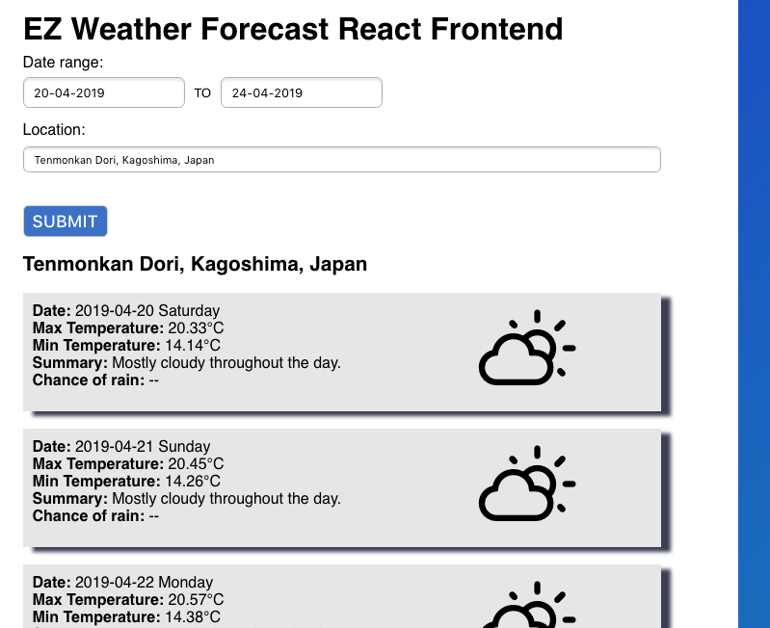Click the partly cloudy icon for Saturday
This screenshot has height=628, width=770.
point(526,349)
